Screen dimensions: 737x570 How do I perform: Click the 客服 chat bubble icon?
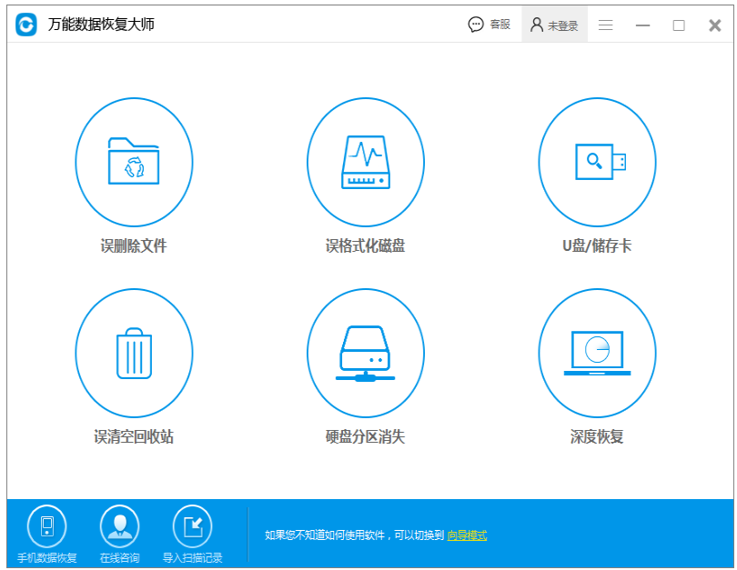475,25
